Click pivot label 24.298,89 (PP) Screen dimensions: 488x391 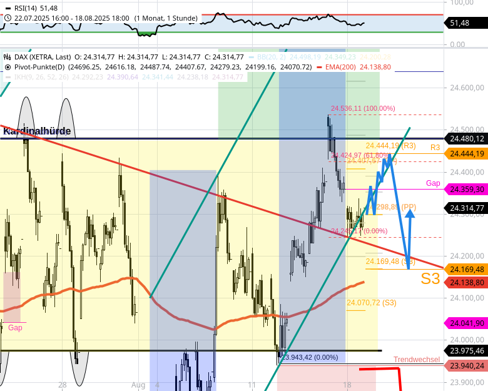tap(392, 207)
